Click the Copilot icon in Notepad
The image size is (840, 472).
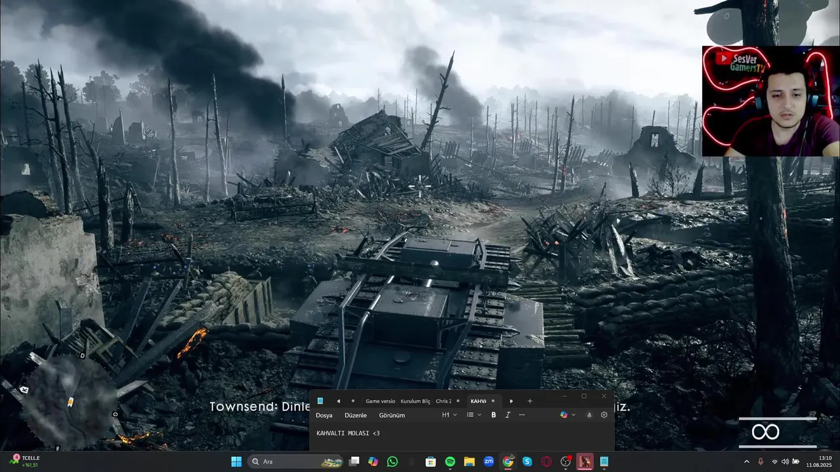pyautogui.click(x=564, y=415)
